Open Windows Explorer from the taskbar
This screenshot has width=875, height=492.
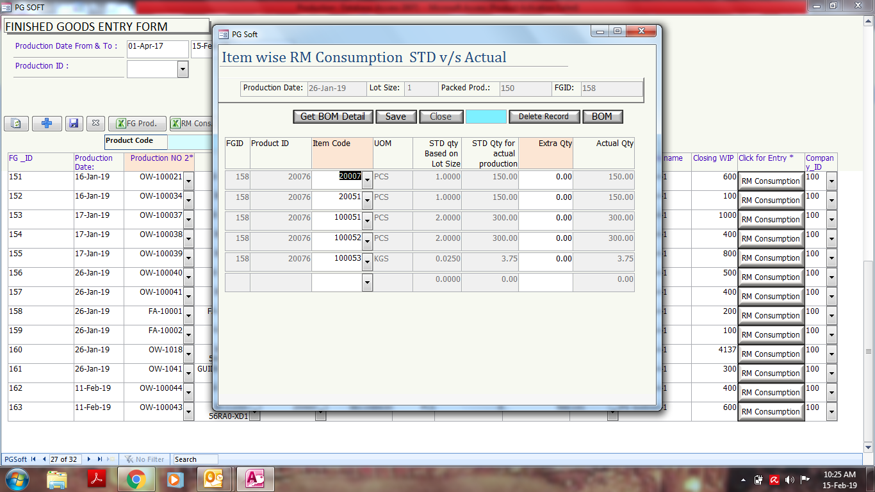point(57,479)
